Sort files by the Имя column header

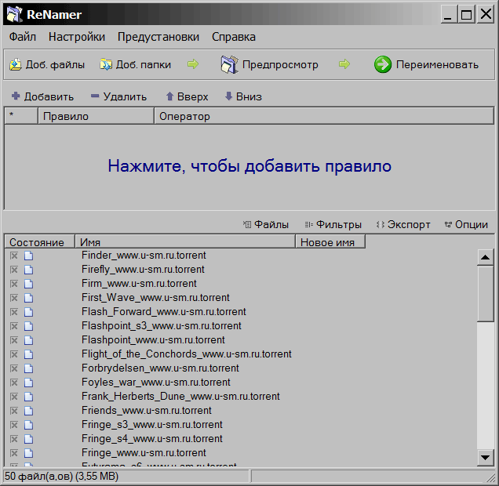coord(184,242)
